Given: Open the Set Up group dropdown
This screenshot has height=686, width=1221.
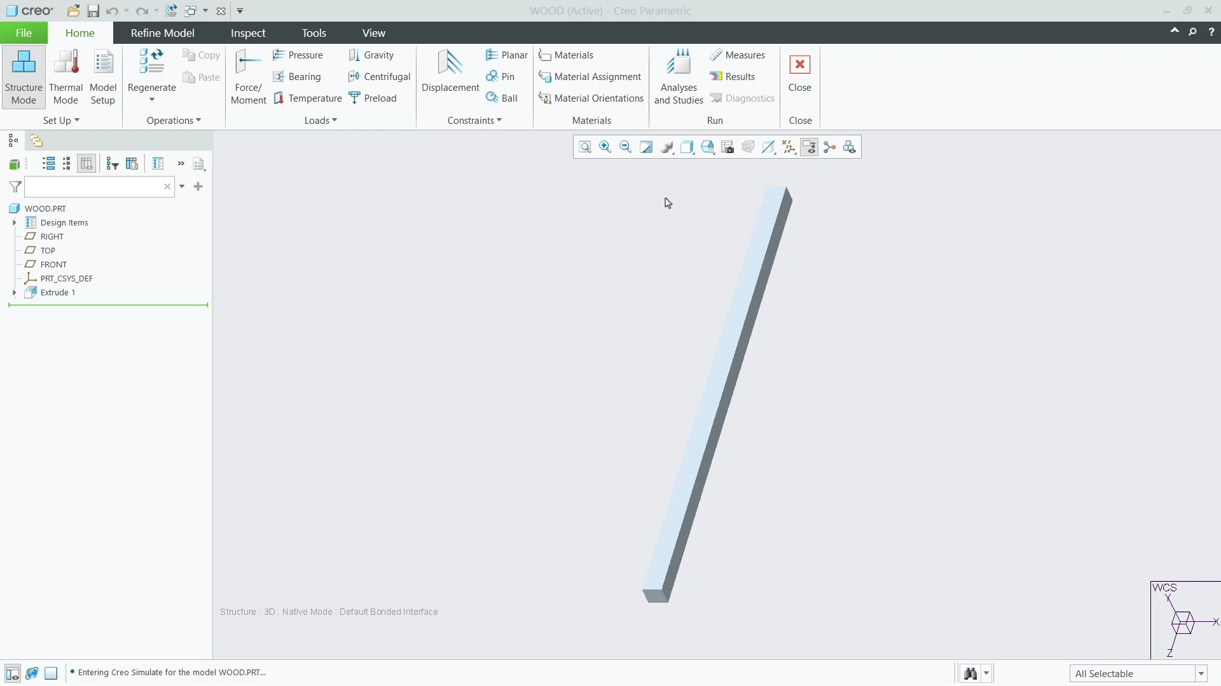Looking at the screenshot, I should click(x=61, y=121).
